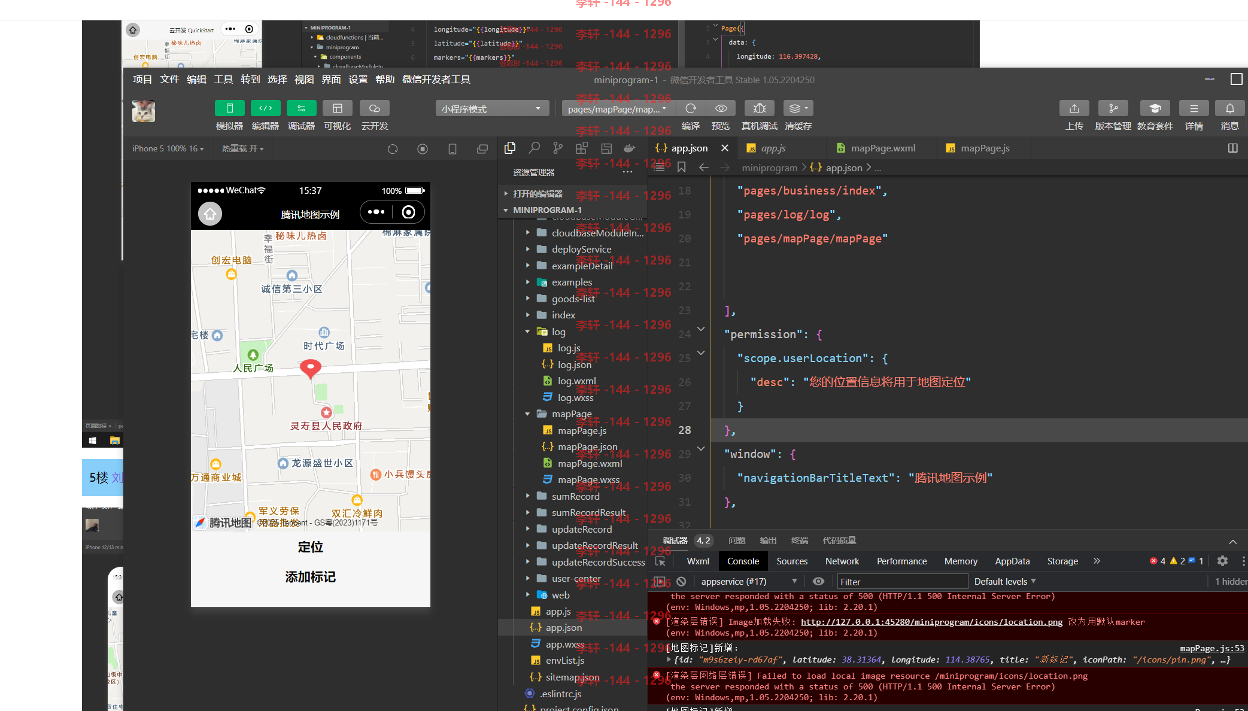Click the upload (上传) button

point(1074,108)
